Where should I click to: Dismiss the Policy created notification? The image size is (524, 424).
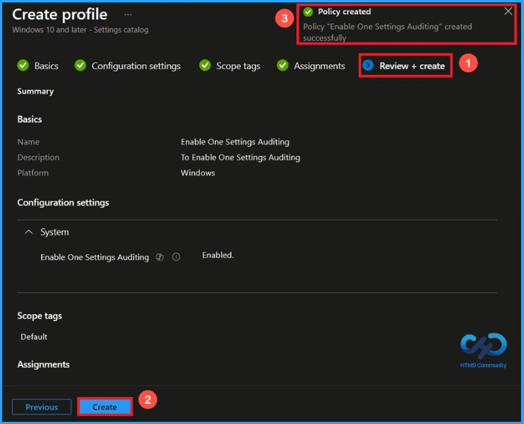[x=508, y=11]
